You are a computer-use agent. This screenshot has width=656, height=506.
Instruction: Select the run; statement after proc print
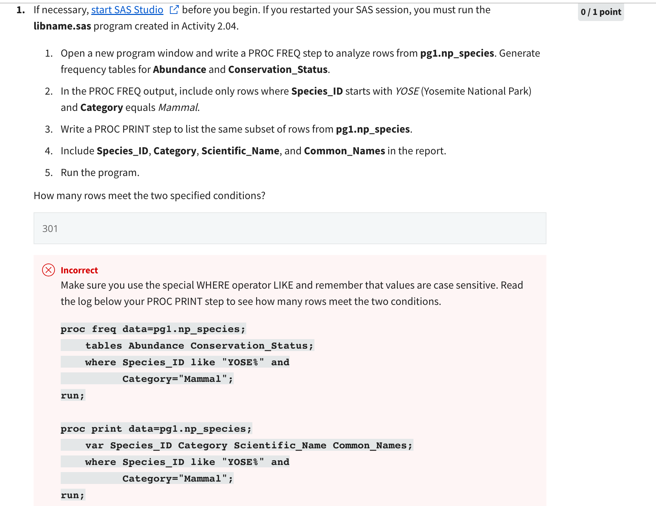coord(72,495)
